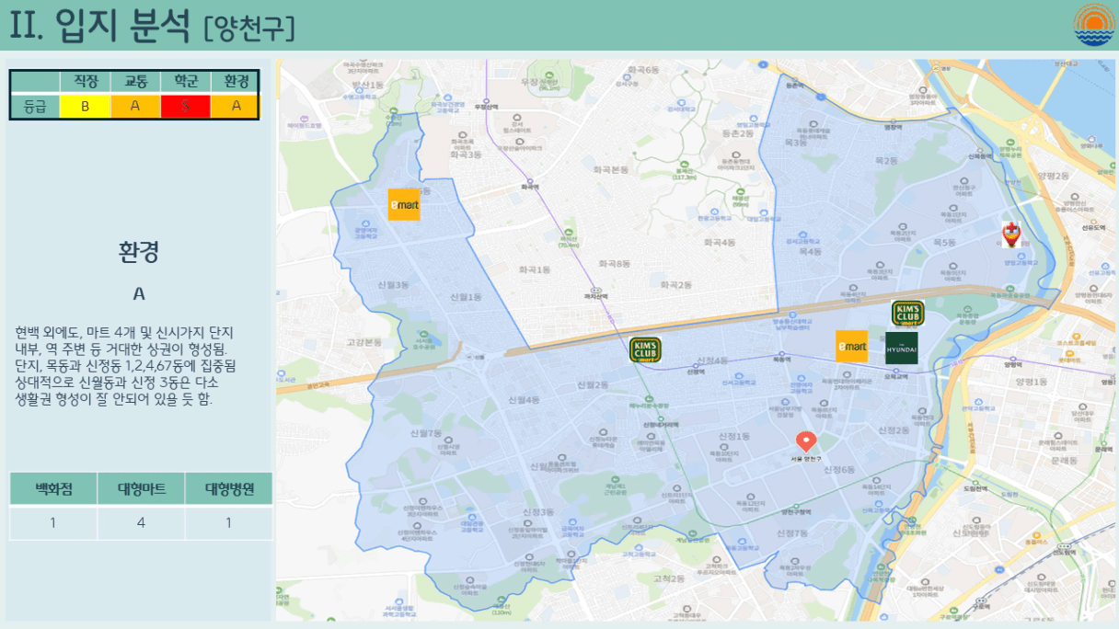Click the 대형마트 table header
This screenshot has width=1119, height=629.
point(141,489)
